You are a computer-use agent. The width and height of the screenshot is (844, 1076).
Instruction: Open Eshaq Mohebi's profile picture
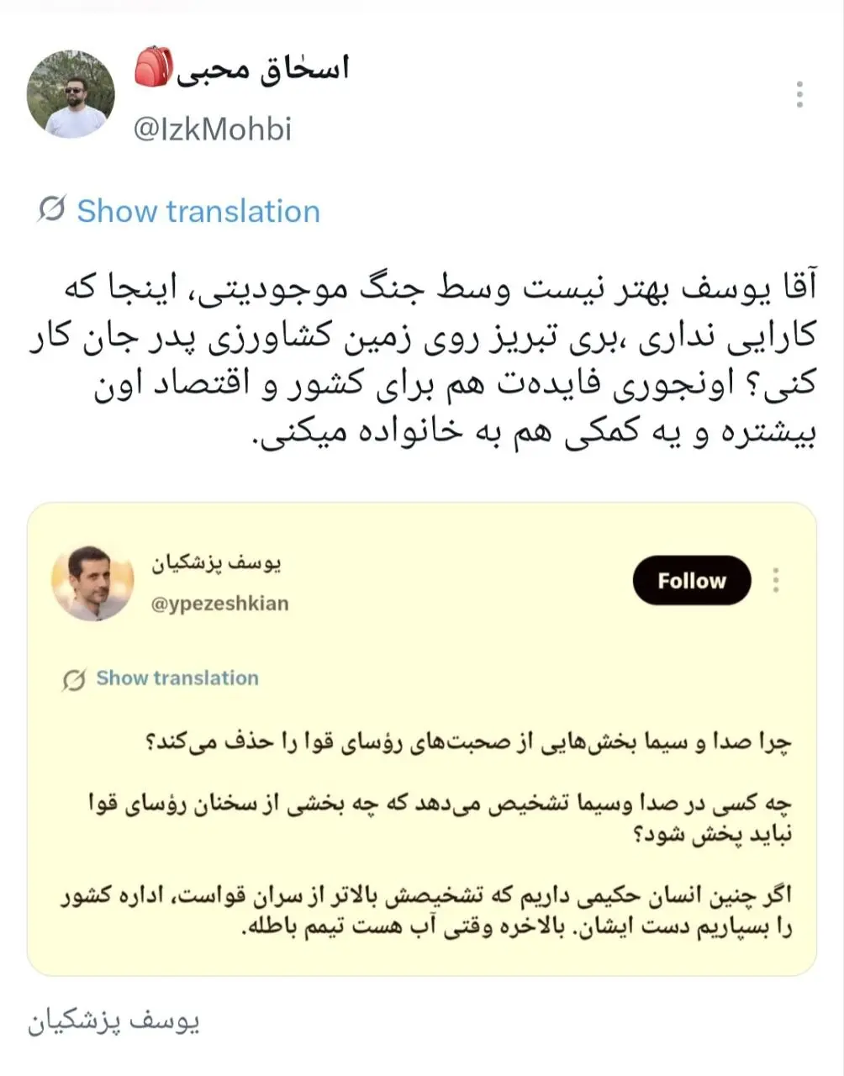(x=71, y=94)
